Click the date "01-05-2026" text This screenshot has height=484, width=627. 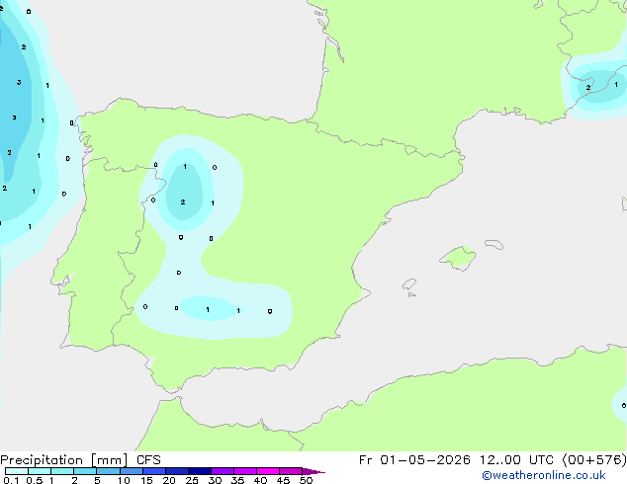tap(425, 460)
